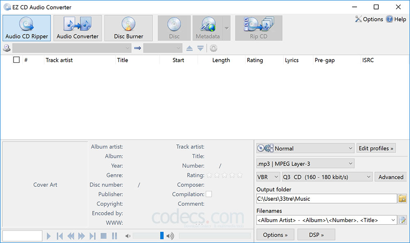The image size is (410, 243).
Task: Click the Advanced button
Action: (391, 177)
